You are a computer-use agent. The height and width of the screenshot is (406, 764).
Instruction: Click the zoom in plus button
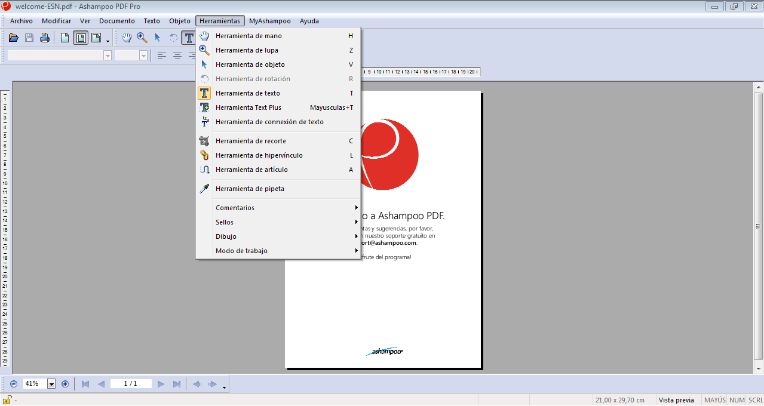[65, 384]
